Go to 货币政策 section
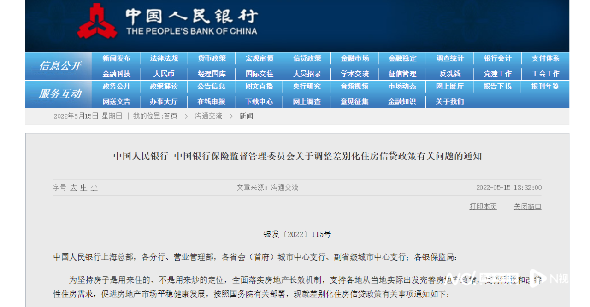 point(212,58)
